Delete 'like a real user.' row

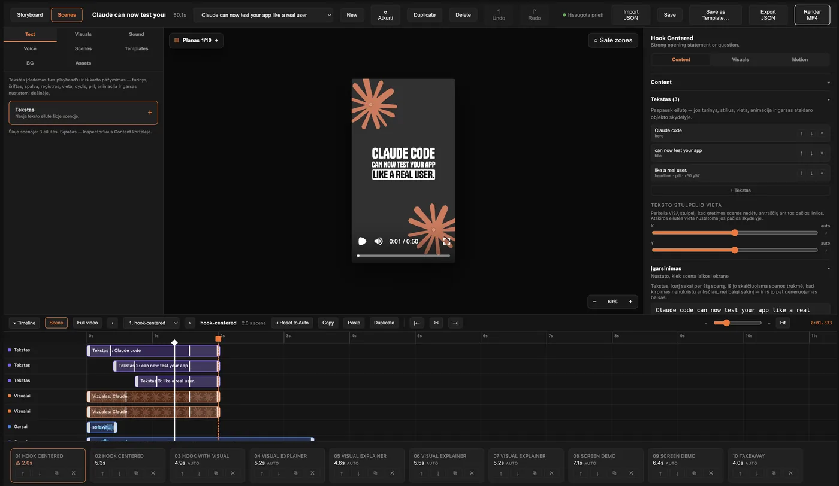coord(822,173)
